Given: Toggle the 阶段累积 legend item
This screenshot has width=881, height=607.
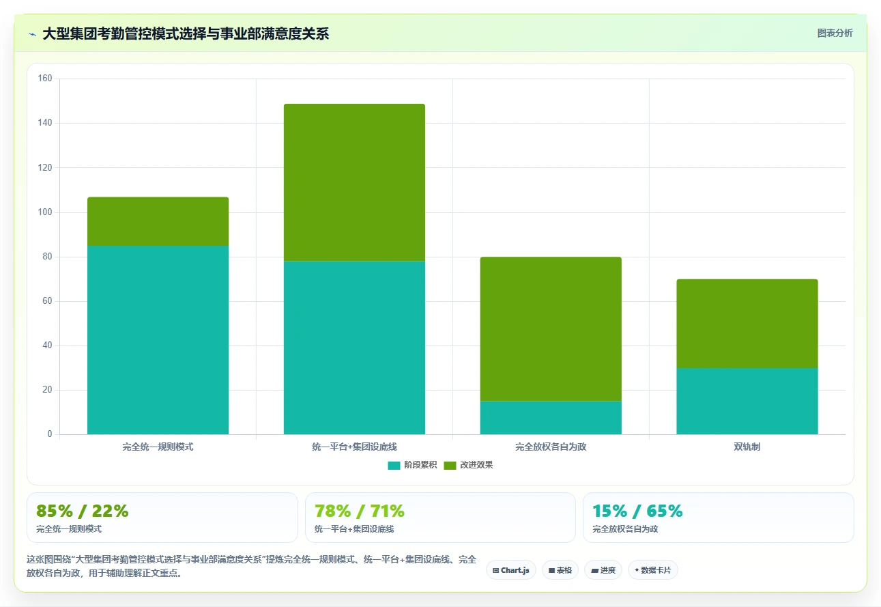Looking at the screenshot, I should click(412, 465).
